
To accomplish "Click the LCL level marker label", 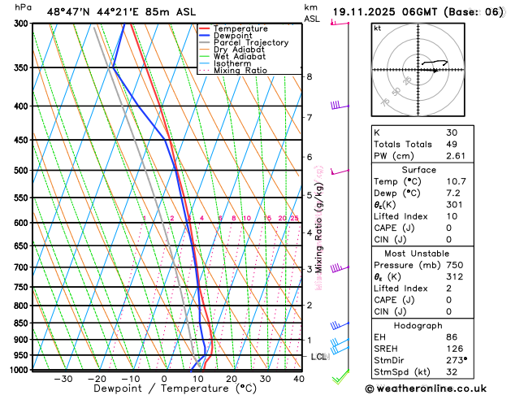I will pos(320,357).
